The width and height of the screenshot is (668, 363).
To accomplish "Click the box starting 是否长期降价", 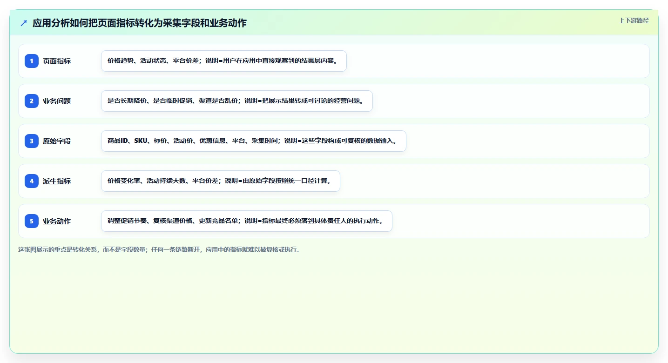I will [x=237, y=101].
